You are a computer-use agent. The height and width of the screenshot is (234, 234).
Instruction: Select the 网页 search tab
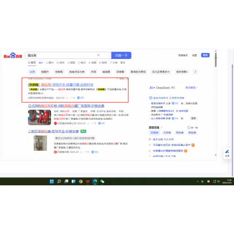coord(32,63)
